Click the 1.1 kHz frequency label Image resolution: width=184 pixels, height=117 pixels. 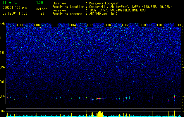coord(2,38)
